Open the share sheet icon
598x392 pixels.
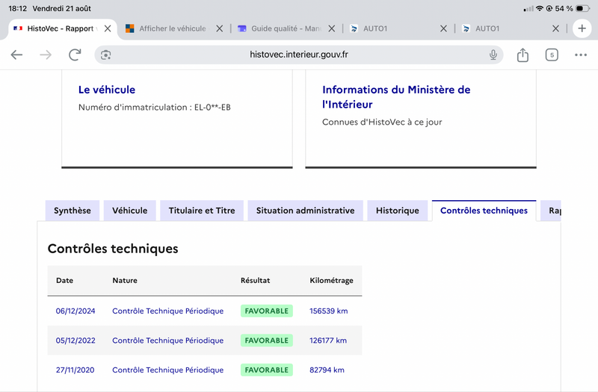523,55
